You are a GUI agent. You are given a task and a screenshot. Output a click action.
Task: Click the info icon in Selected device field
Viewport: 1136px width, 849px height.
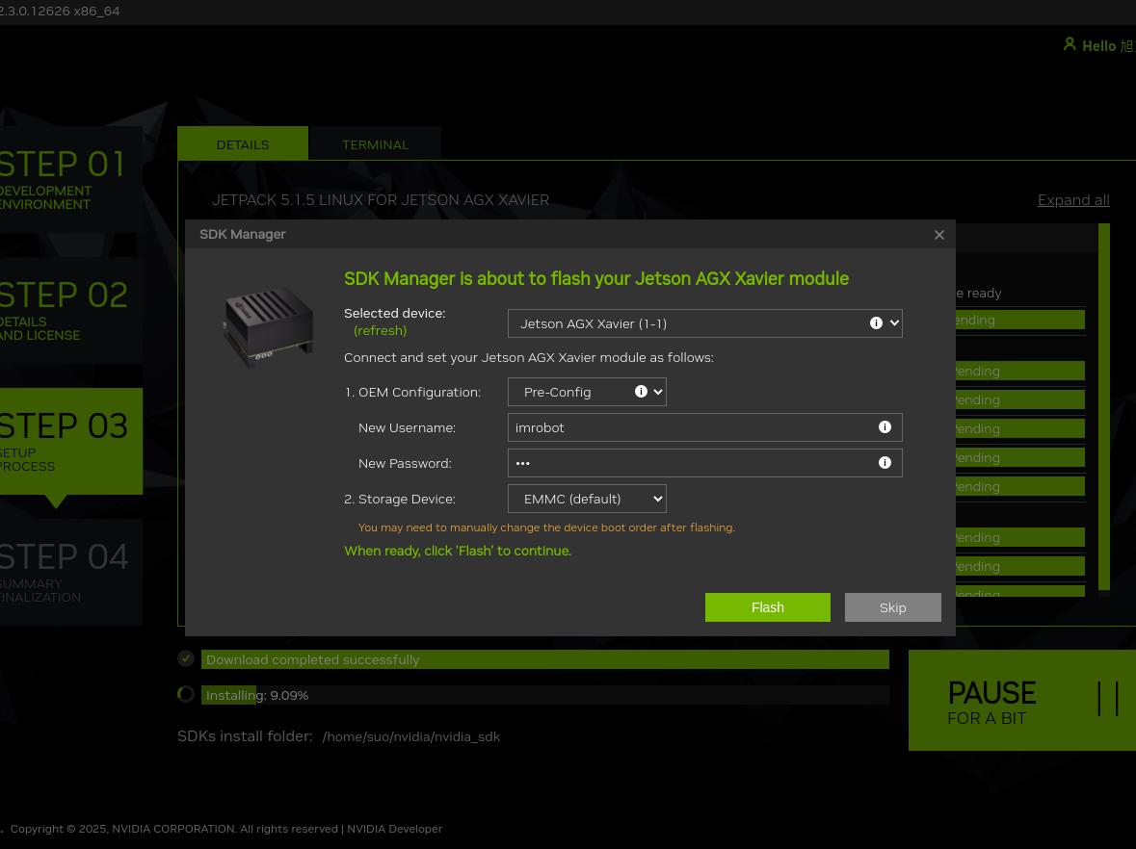[876, 322]
